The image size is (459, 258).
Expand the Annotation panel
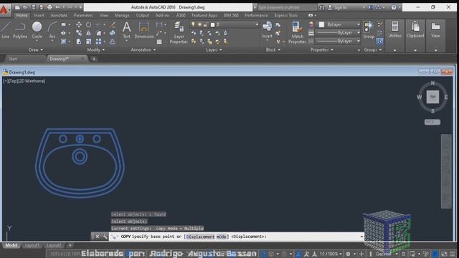coord(143,49)
